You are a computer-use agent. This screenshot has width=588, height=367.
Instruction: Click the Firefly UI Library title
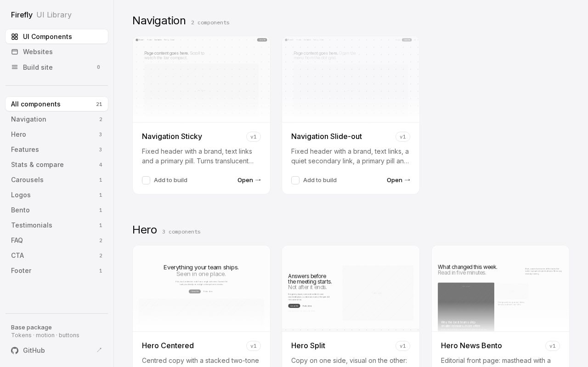41,15
